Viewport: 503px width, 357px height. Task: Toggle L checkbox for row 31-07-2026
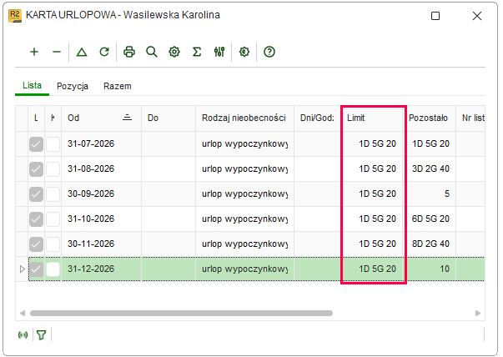[x=36, y=144]
